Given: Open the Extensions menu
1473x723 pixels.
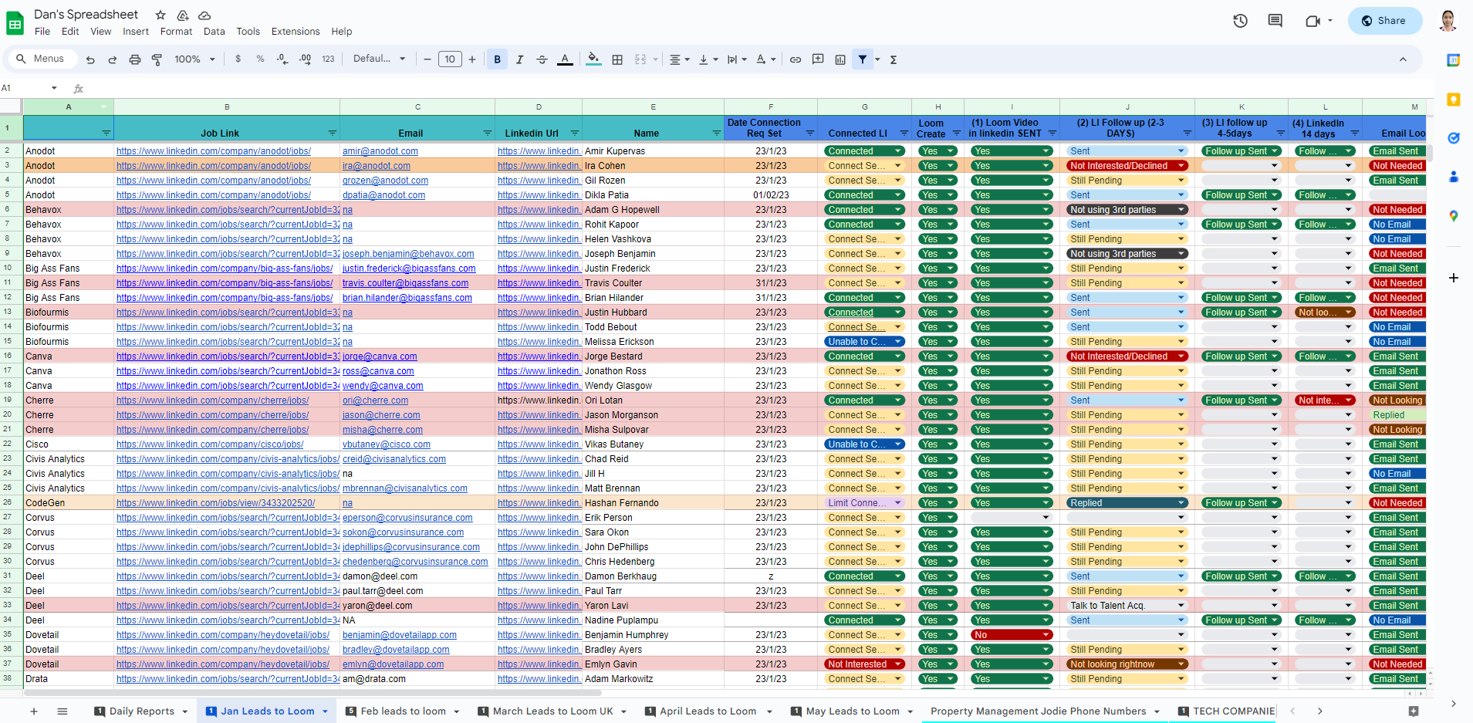Looking at the screenshot, I should (x=295, y=32).
